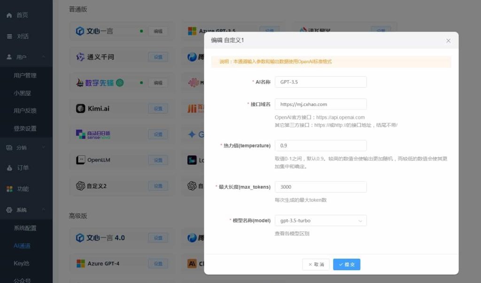Expand the 分销 sidebar menu
The height and width of the screenshot is (283, 481).
[x=43, y=147]
